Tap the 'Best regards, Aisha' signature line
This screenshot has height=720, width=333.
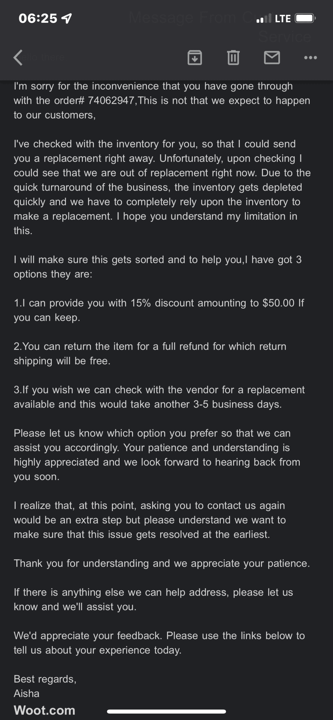45,686
